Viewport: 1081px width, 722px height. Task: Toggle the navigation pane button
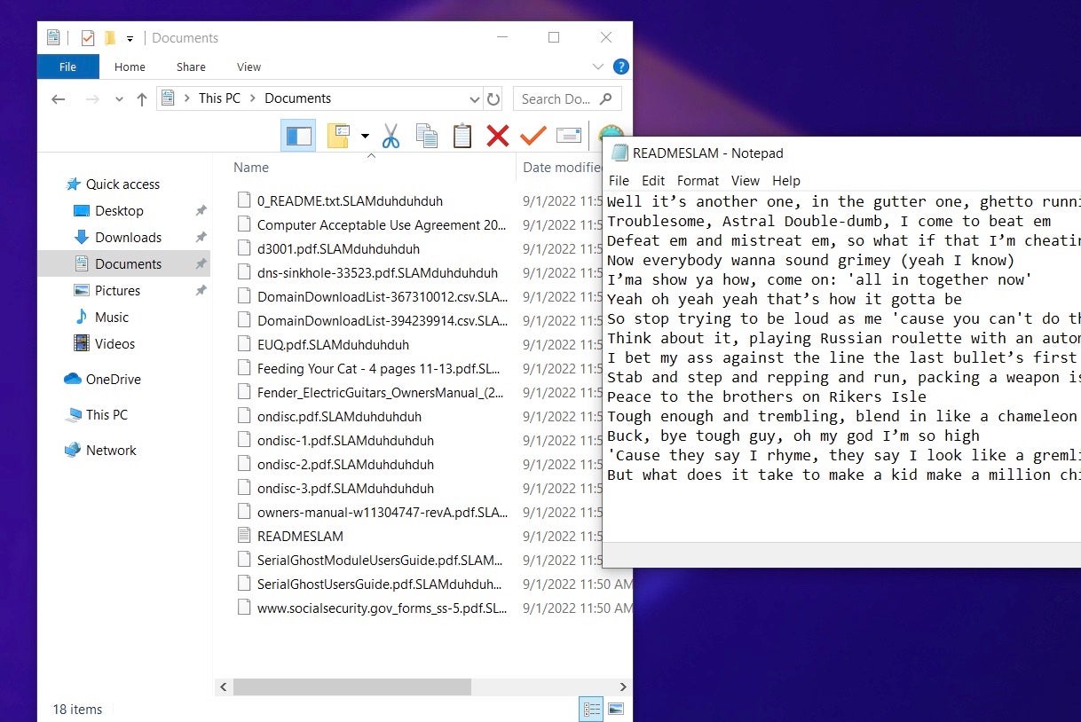[x=298, y=136]
